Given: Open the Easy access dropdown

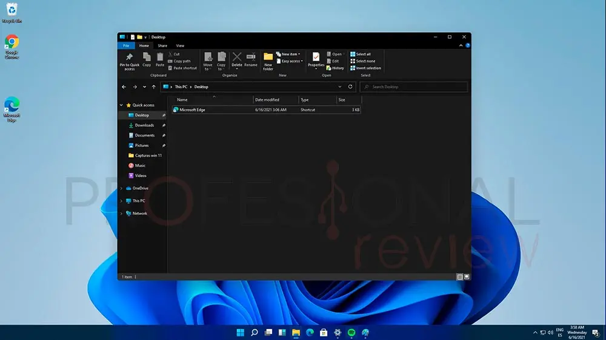Looking at the screenshot, I should click(x=290, y=61).
